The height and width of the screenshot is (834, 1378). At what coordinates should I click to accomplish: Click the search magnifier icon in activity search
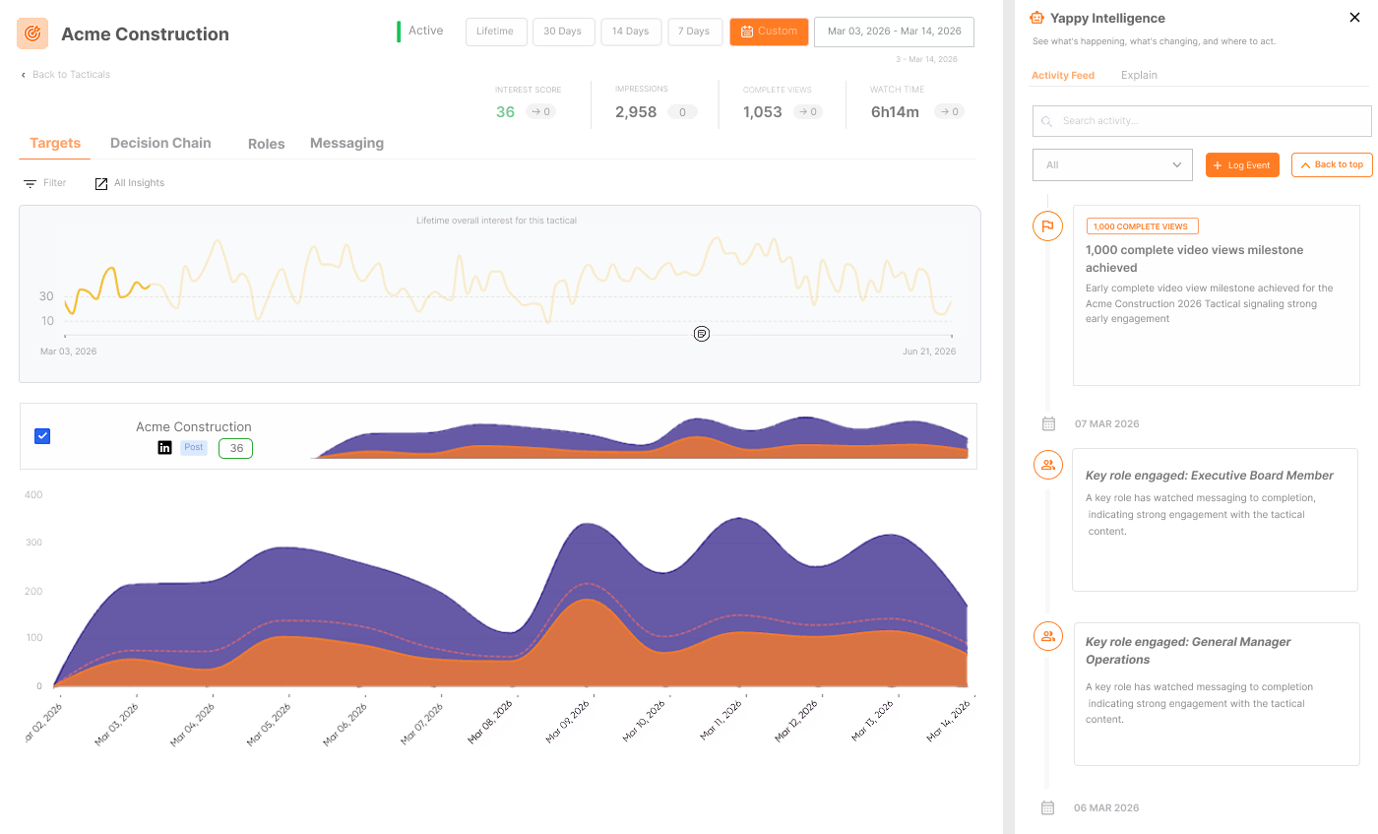[1047, 121]
